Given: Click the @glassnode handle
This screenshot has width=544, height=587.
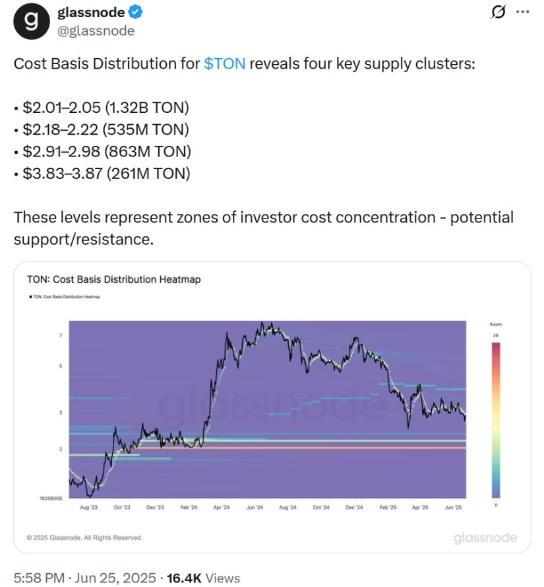Looking at the screenshot, I should (96, 30).
